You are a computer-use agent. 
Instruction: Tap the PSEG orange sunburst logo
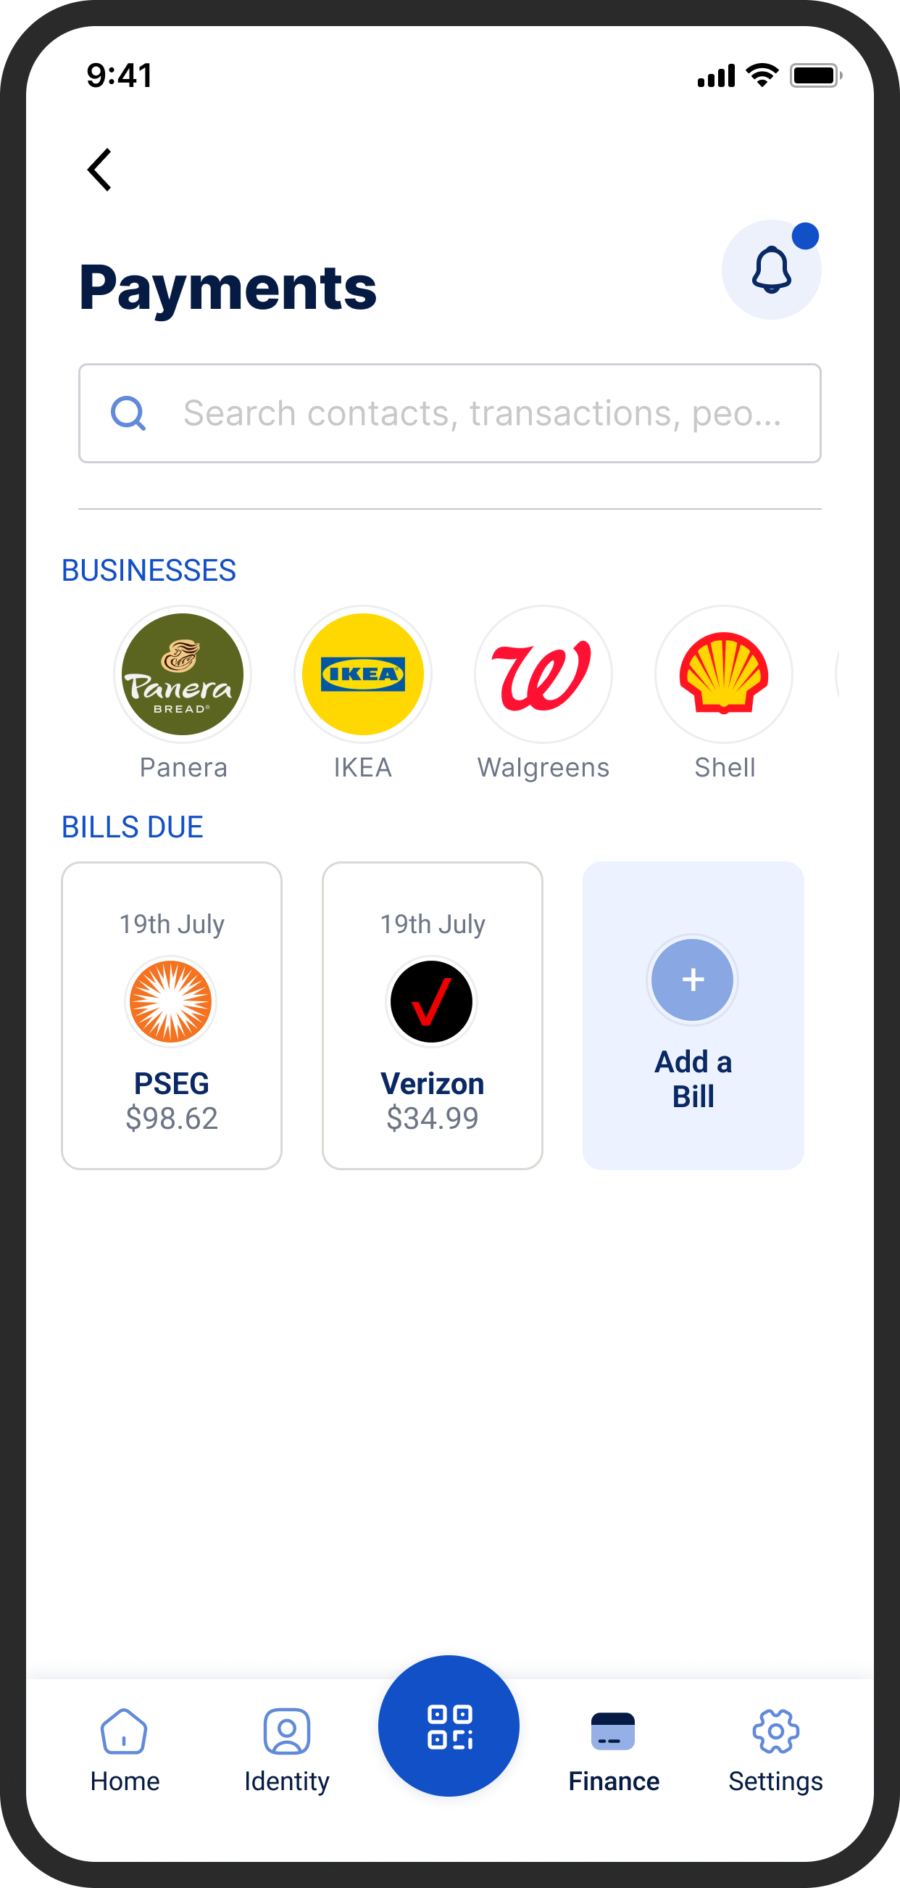(170, 1001)
